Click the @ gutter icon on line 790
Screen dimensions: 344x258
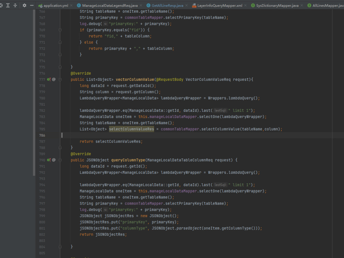(54, 160)
